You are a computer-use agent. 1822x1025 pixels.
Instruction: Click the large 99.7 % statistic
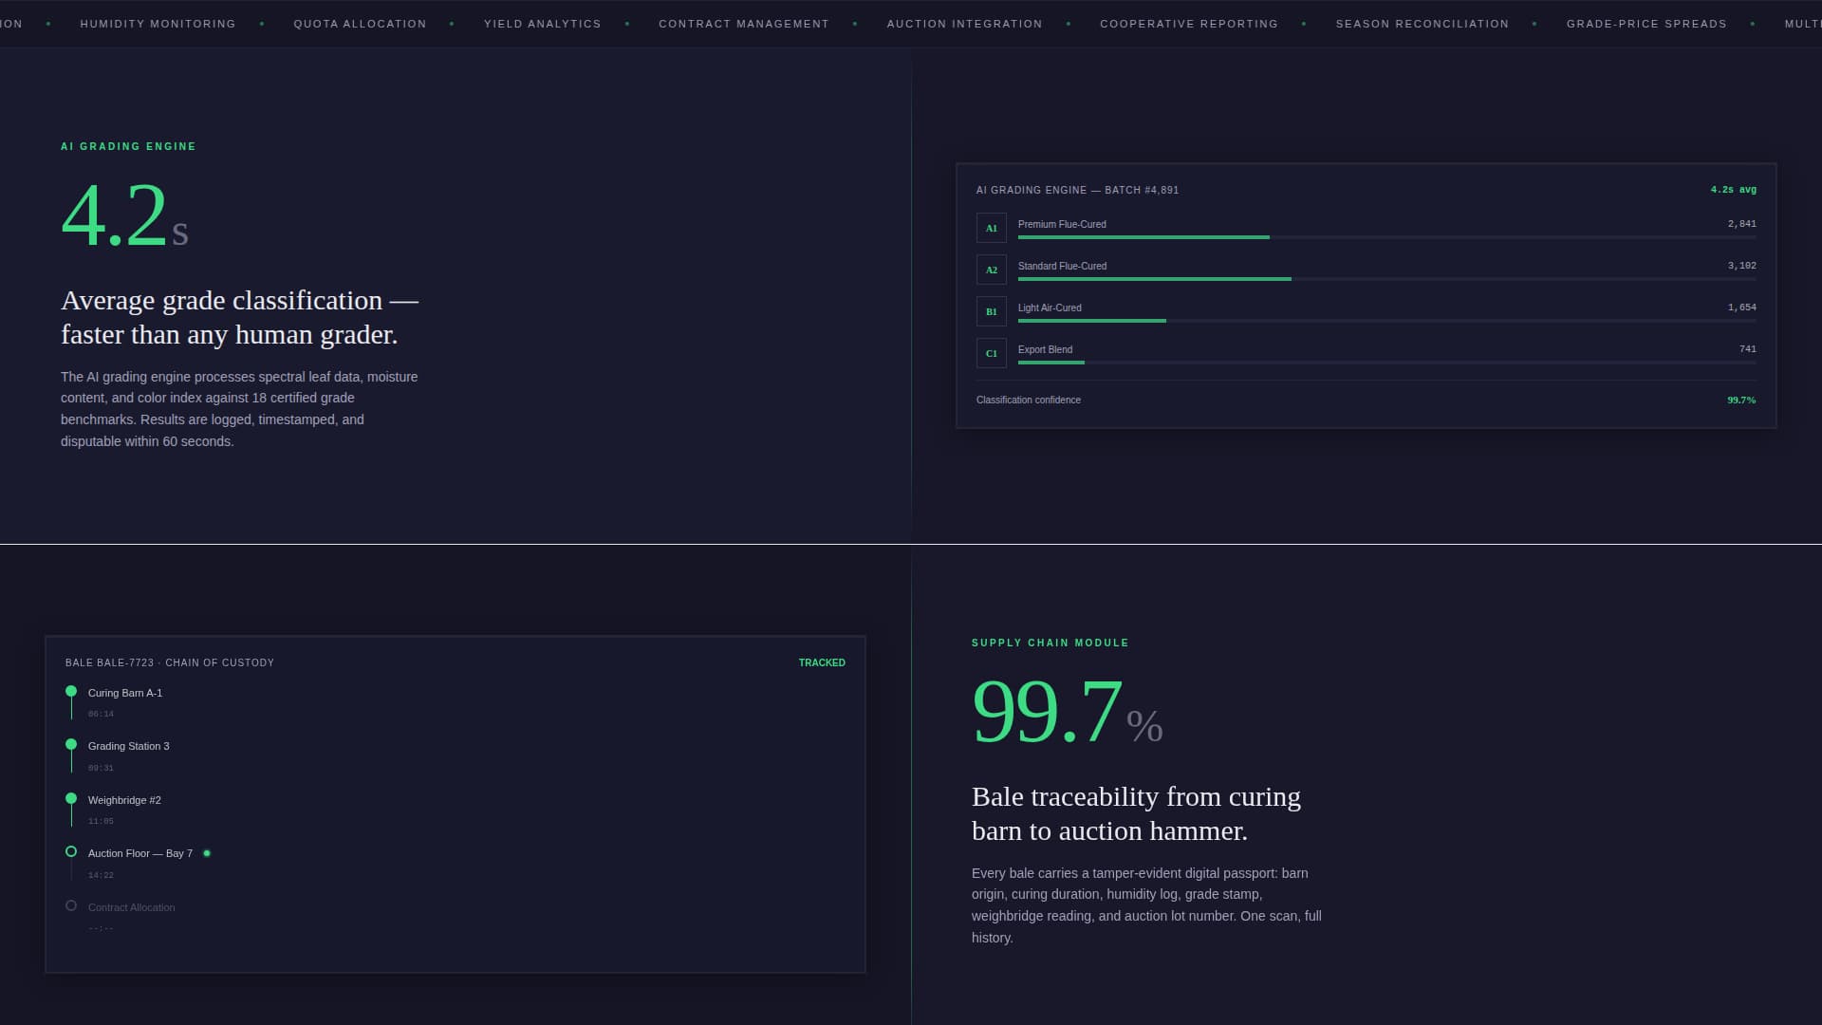[1067, 712]
